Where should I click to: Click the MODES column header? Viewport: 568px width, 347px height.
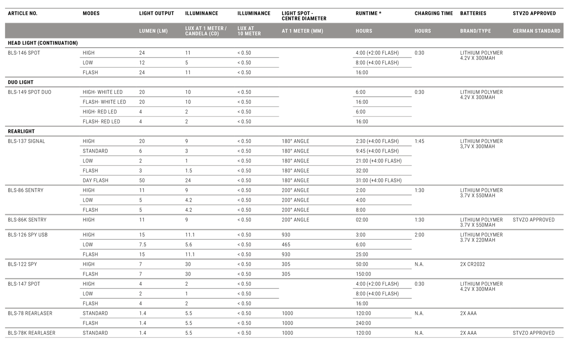(x=91, y=14)
